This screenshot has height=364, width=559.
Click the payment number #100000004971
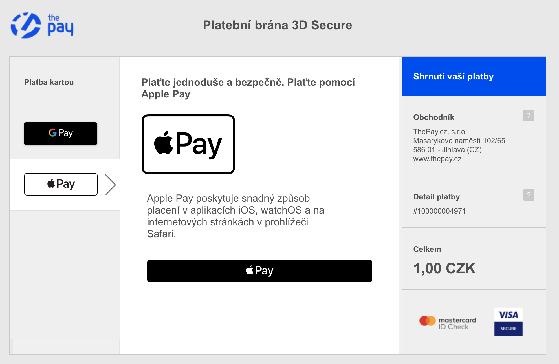click(439, 211)
